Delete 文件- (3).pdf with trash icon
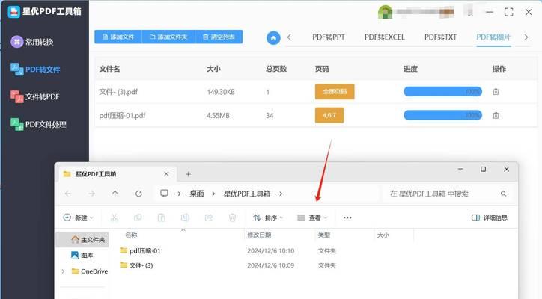 coord(496,91)
